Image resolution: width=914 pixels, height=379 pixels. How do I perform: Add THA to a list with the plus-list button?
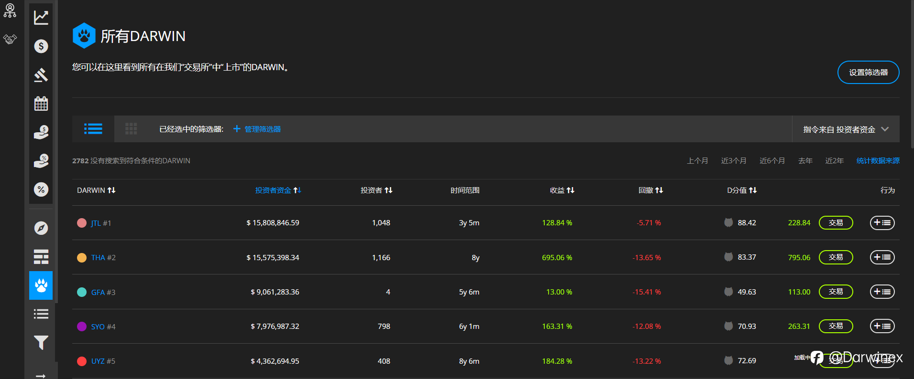click(882, 257)
